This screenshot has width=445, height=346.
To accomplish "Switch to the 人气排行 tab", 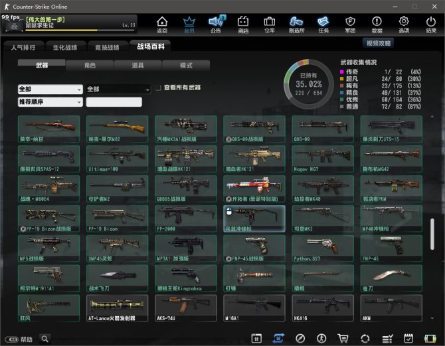I will pos(23,47).
